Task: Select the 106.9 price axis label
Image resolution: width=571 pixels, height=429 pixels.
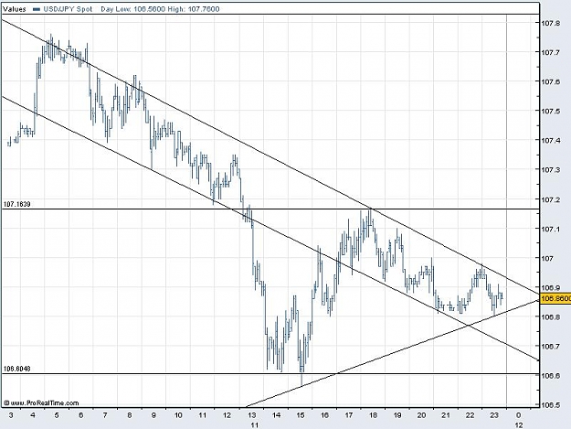Action: [550, 287]
